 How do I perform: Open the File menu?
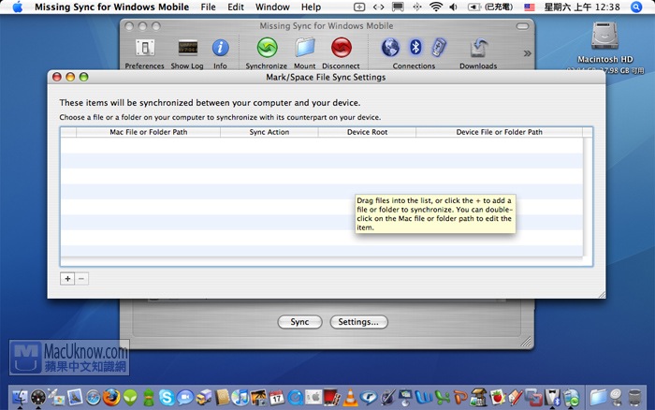point(208,7)
